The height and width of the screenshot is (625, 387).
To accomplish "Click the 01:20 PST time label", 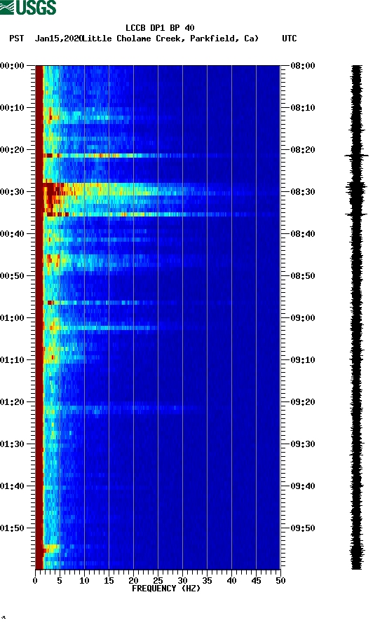I will 12,402.
